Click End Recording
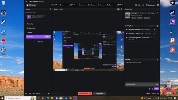178x100 pixels. (x=84, y=94)
